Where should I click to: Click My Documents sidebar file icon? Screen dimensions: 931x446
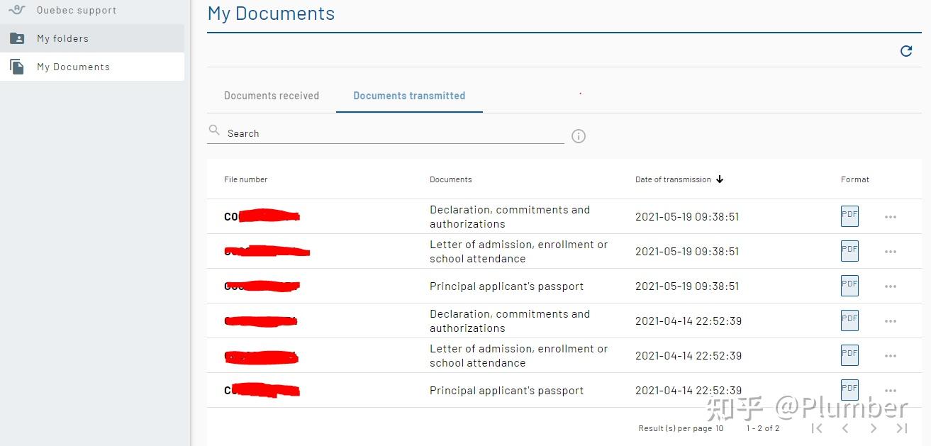pos(17,67)
